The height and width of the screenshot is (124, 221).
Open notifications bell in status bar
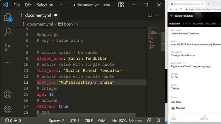(x=158, y=121)
